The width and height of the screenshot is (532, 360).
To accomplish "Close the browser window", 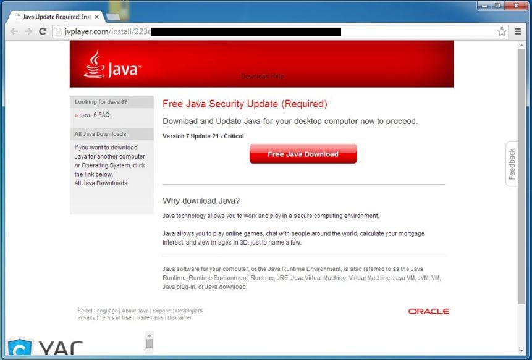I will click(x=517, y=6).
